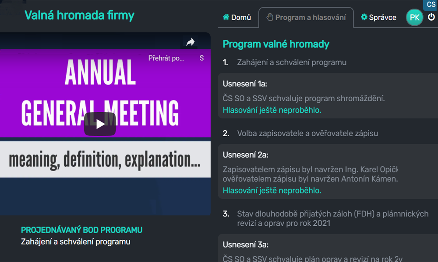Switch to the Domů tab
This screenshot has width=438, height=262.
(x=238, y=17)
